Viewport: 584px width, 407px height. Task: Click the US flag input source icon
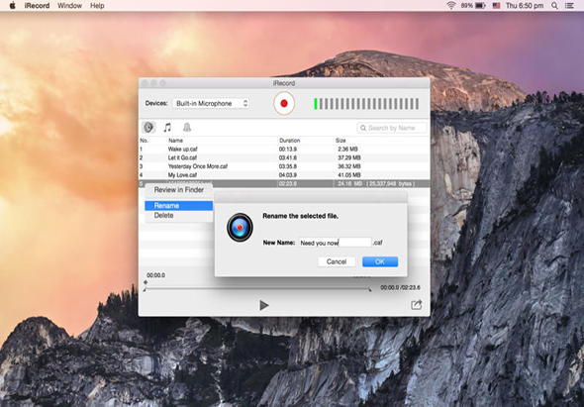496,6
